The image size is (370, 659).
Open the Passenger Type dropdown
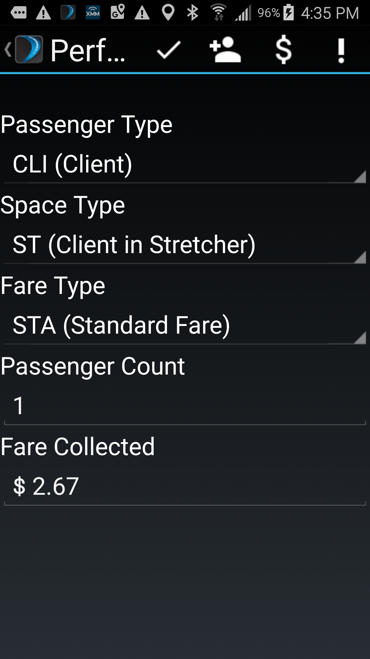coord(185,164)
